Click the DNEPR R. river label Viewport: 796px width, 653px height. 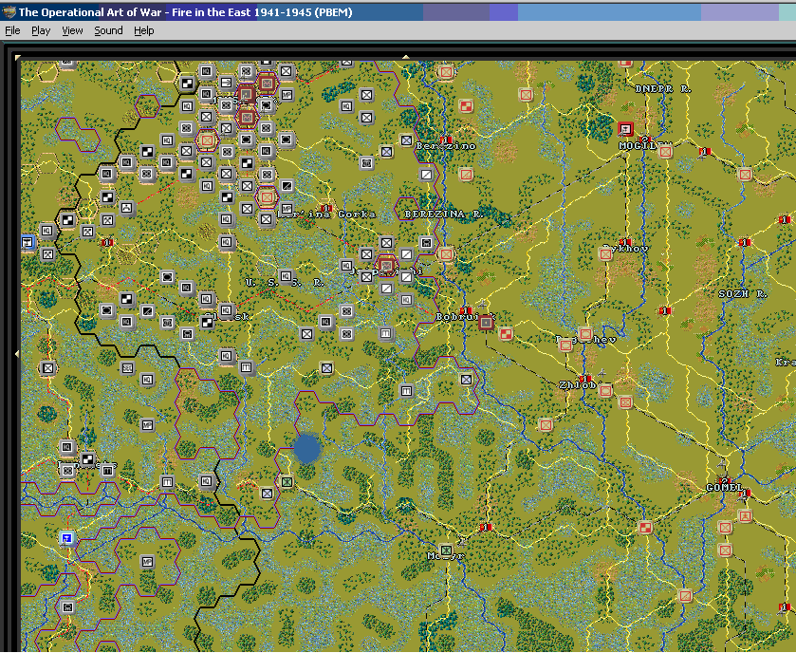pyautogui.click(x=663, y=89)
